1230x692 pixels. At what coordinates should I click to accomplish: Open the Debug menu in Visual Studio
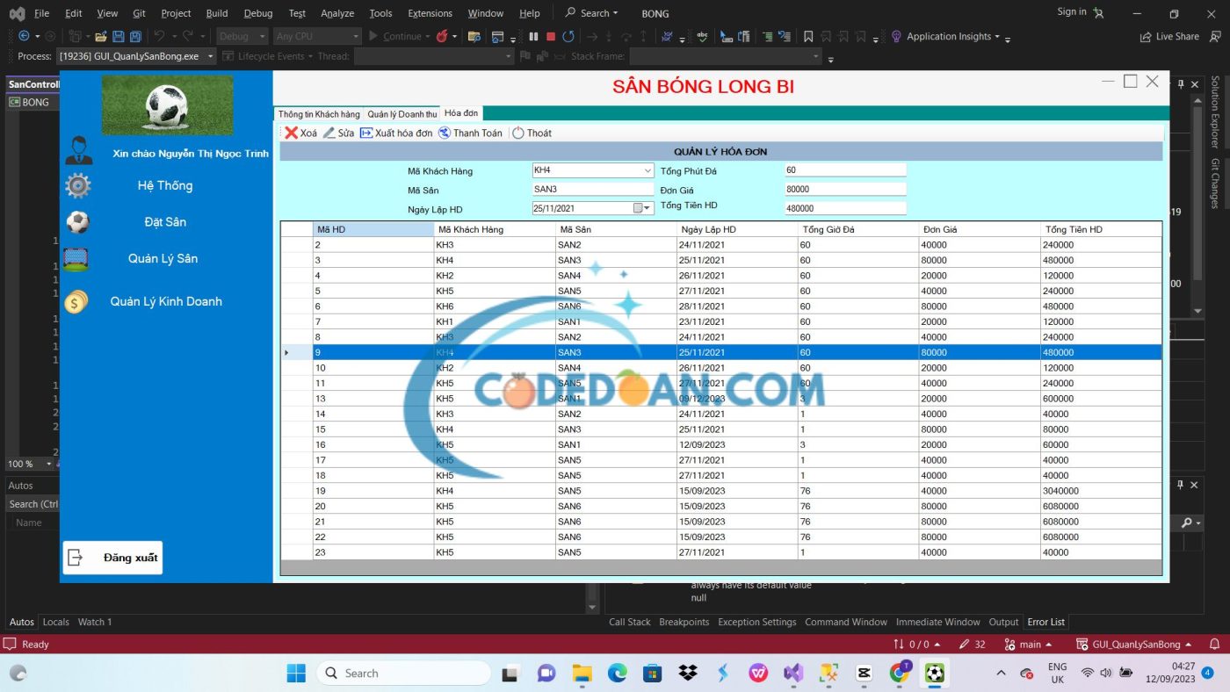tap(257, 13)
